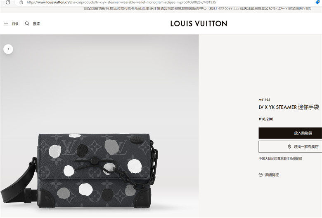Open the 目录 catalog menu

point(15,24)
